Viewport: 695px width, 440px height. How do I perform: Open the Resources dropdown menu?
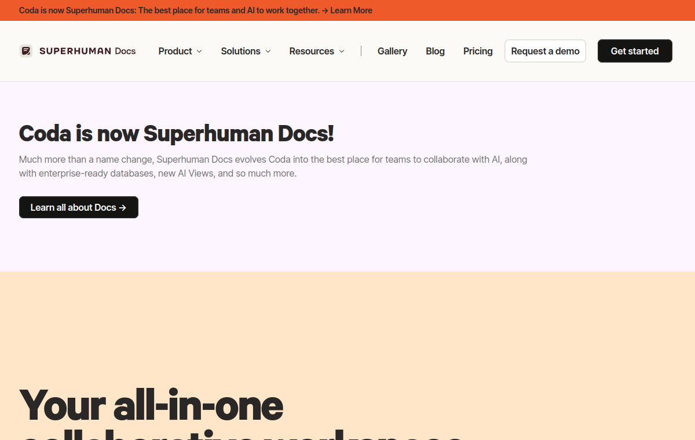click(x=317, y=51)
